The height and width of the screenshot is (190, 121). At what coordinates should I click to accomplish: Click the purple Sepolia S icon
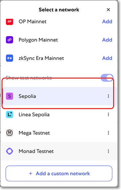pyautogui.click(x=9, y=96)
